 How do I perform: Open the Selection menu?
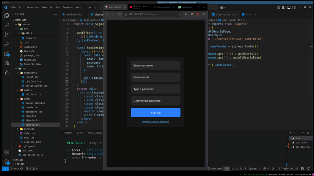(33, 8)
